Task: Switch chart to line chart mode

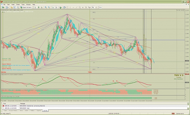Action: (x=42, y=7)
